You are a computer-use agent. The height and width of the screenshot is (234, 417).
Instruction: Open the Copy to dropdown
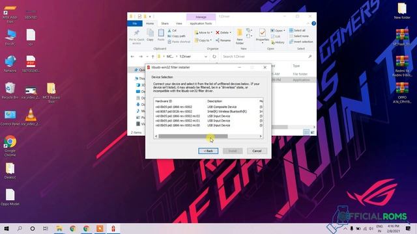203,40
